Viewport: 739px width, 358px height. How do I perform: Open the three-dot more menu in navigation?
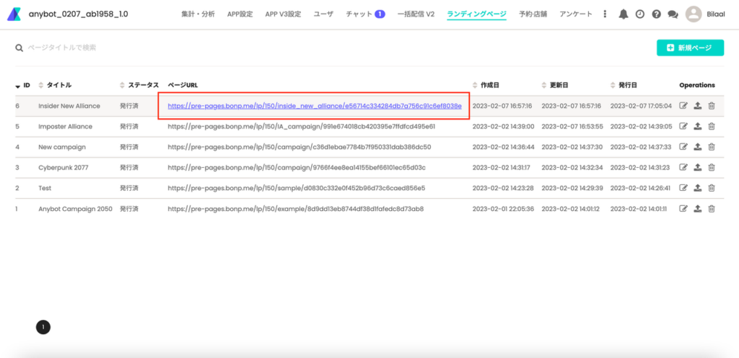click(x=605, y=14)
